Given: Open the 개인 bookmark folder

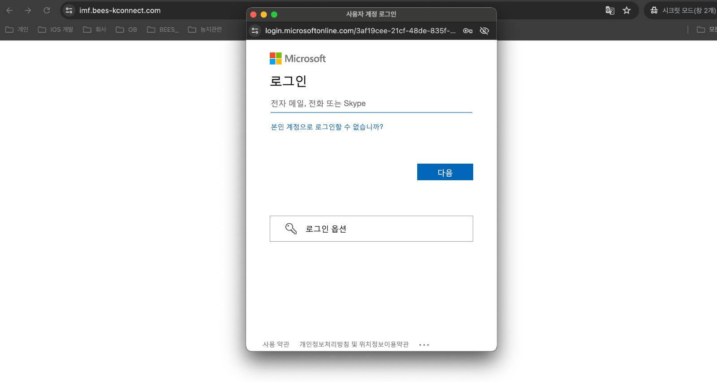Looking at the screenshot, I should click(17, 30).
